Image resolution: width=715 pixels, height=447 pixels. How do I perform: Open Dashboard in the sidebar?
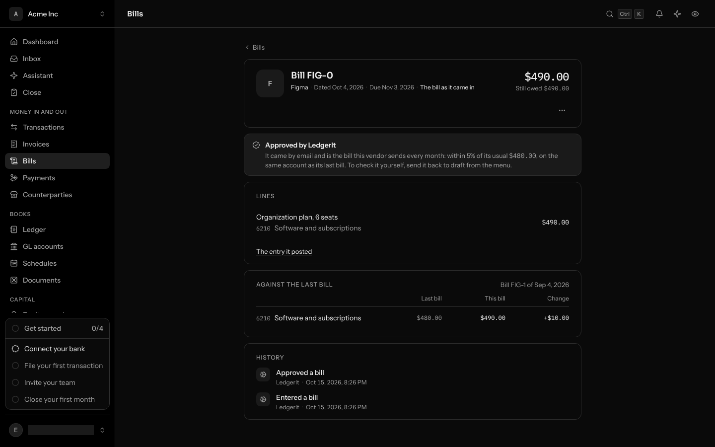[x=57, y=42]
